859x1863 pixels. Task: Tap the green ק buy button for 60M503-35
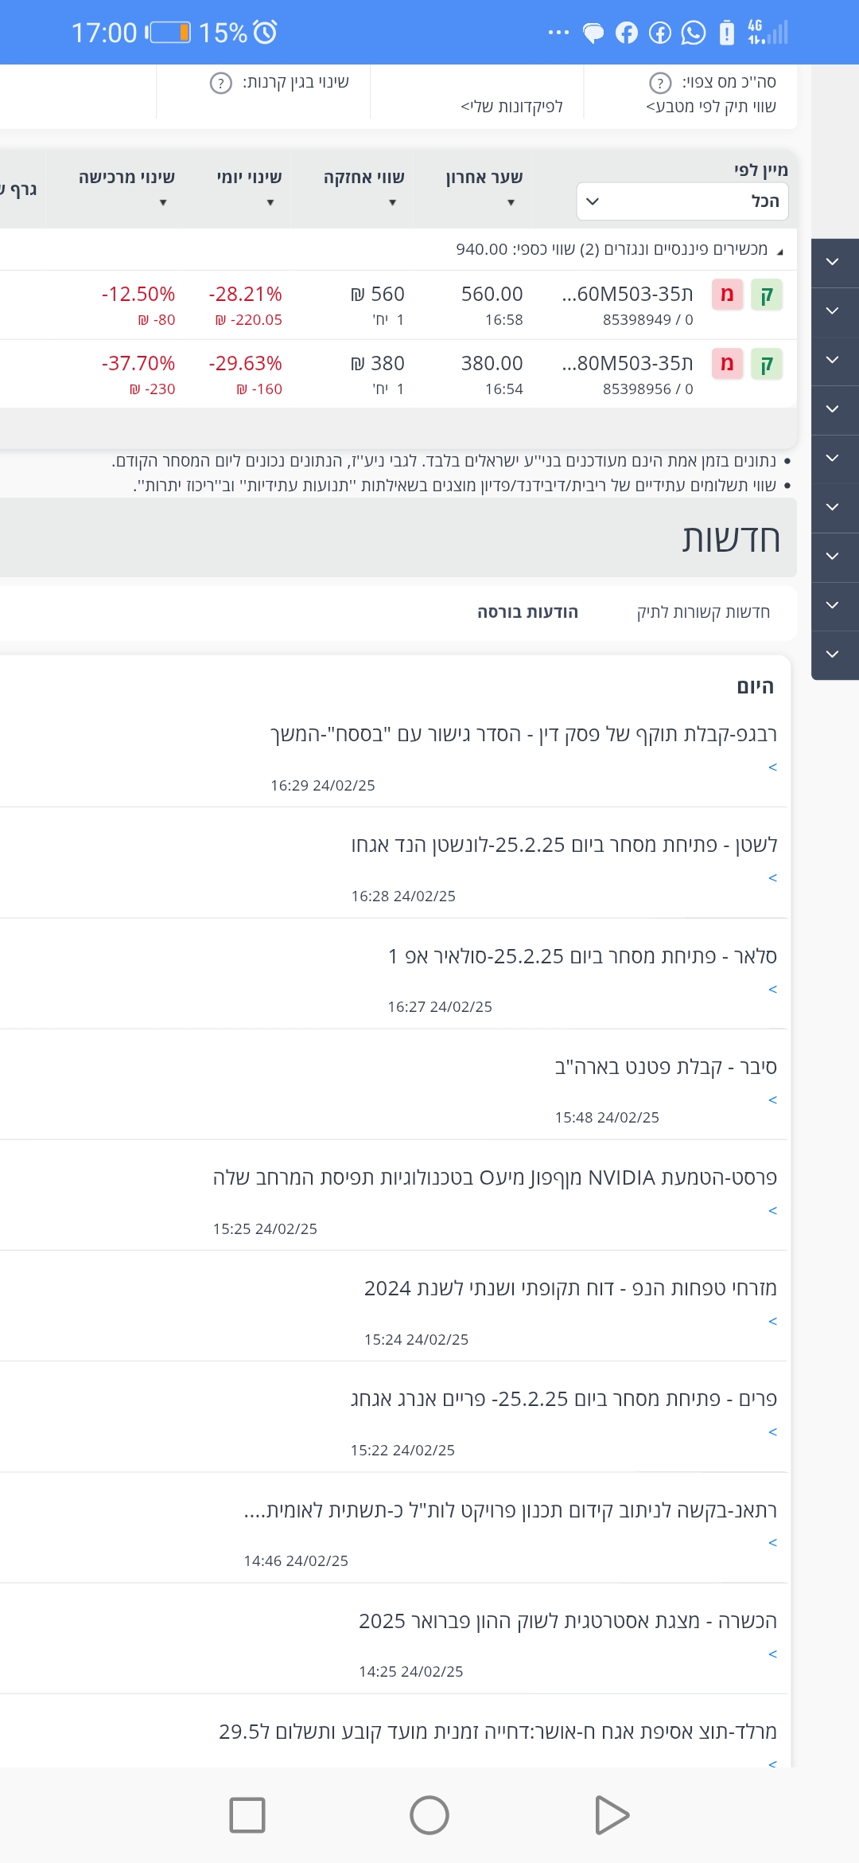(x=767, y=295)
